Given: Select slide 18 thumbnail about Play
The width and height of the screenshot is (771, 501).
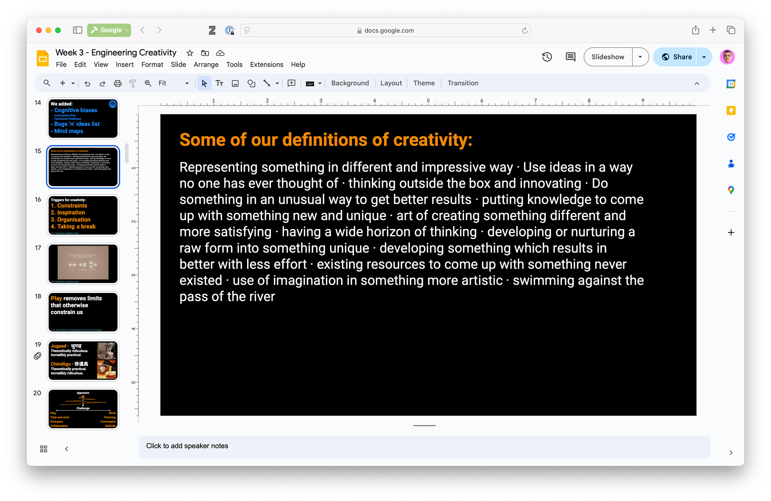Looking at the screenshot, I should (x=83, y=312).
